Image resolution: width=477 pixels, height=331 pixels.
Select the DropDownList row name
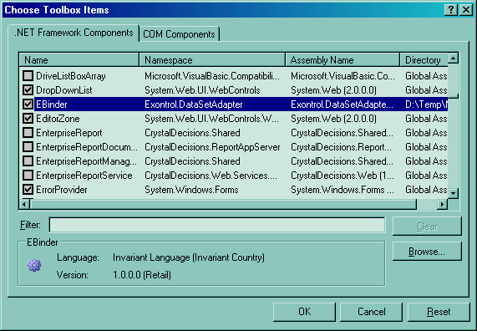click(x=64, y=90)
